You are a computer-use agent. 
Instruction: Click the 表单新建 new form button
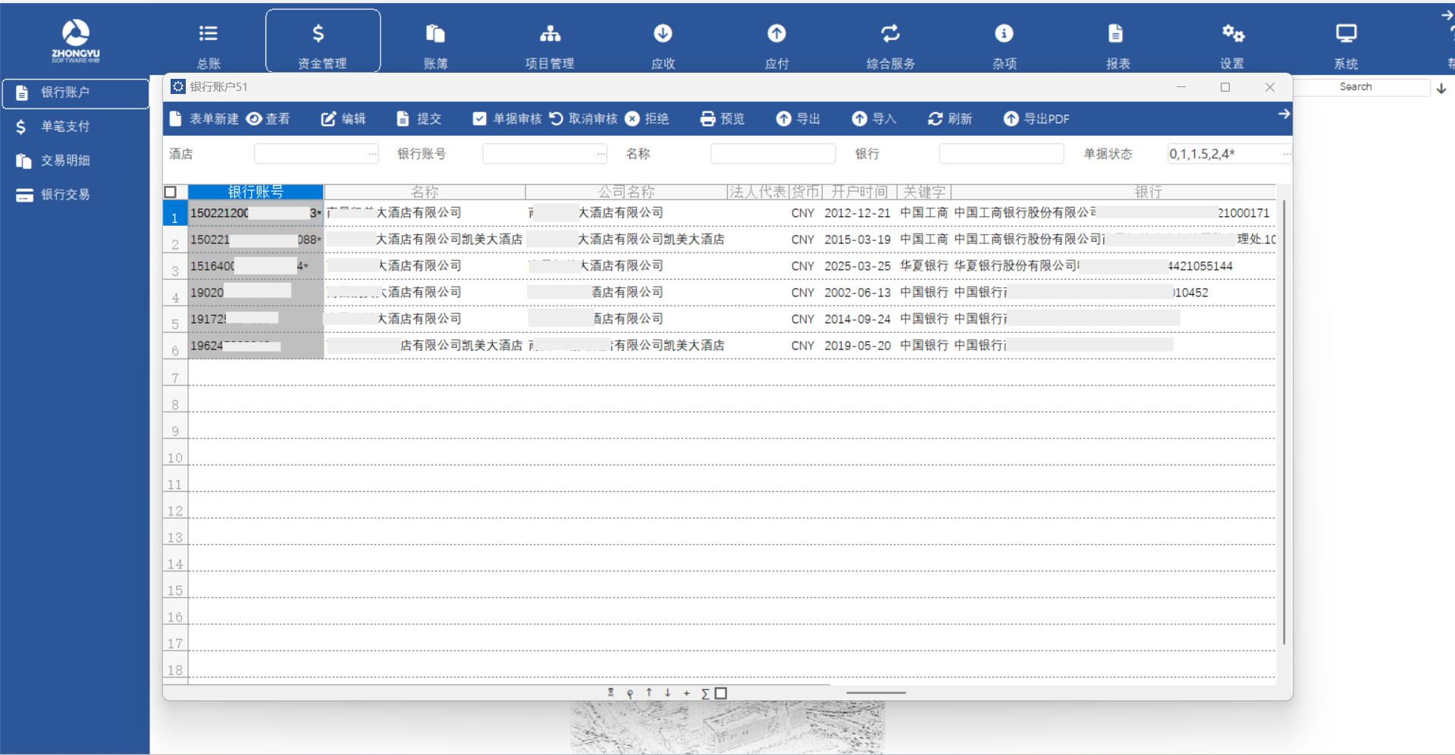pyautogui.click(x=203, y=119)
